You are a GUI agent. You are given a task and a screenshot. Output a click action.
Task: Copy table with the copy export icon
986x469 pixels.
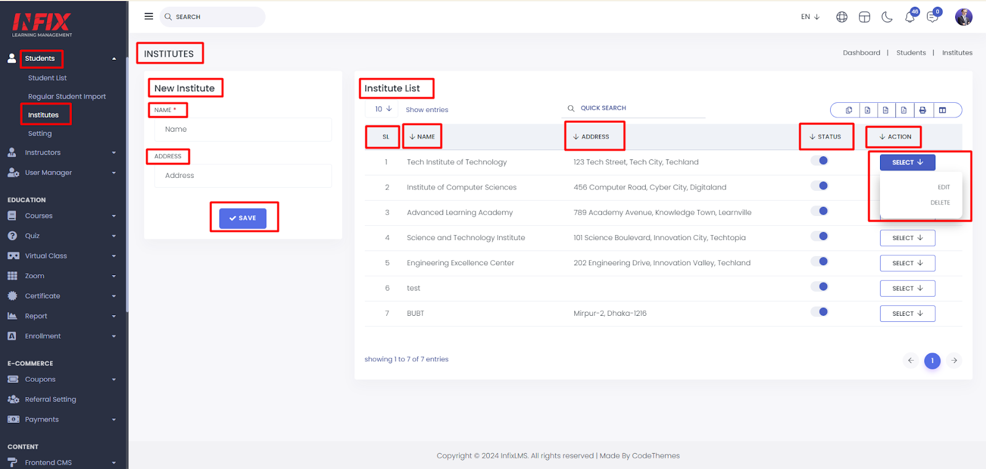[x=849, y=110]
